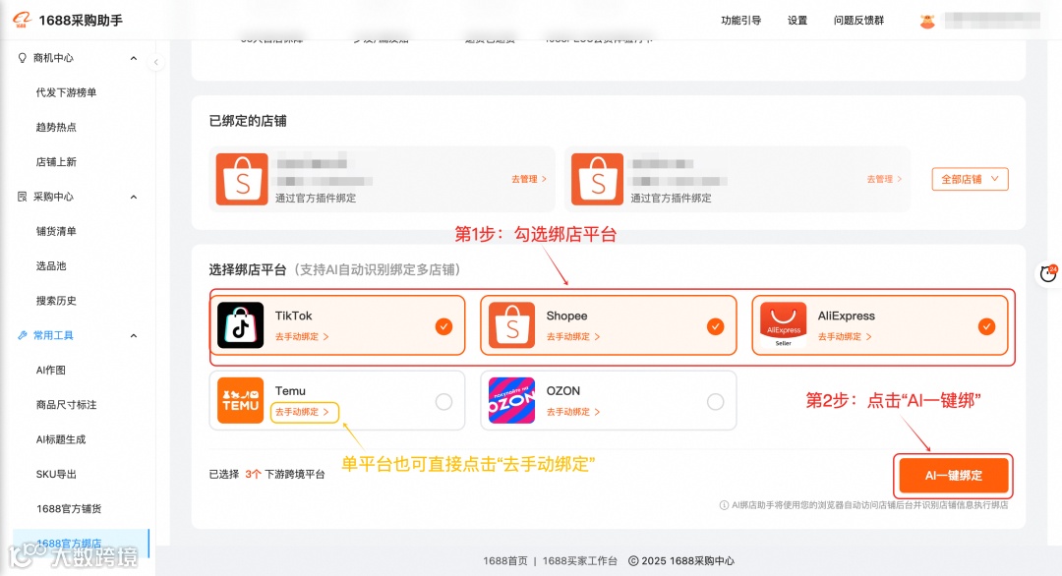Open the floating assistant icon on right edge
The width and height of the screenshot is (1062, 576).
[x=1048, y=273]
